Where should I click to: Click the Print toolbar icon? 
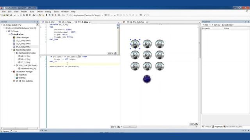coord(11,15)
